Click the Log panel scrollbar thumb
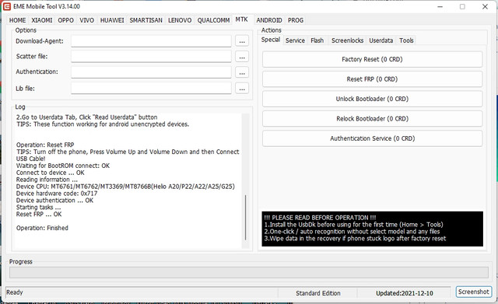Viewport: 498px width, 304px height. tap(246, 218)
